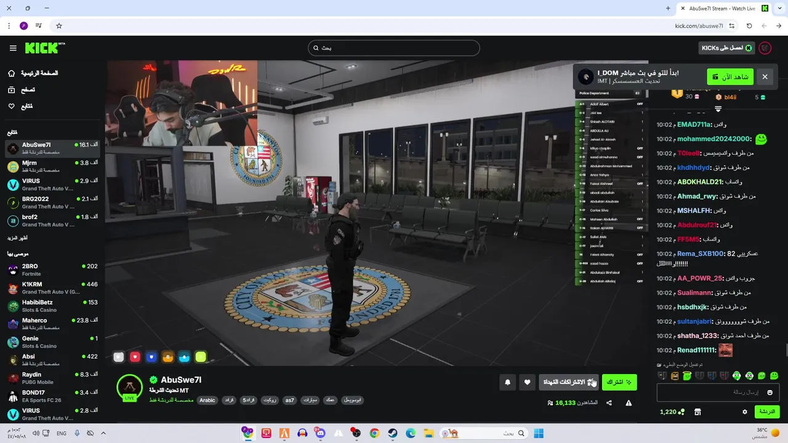Click the search field in Kick header
Viewport: 788px width, 443px height.
point(394,48)
